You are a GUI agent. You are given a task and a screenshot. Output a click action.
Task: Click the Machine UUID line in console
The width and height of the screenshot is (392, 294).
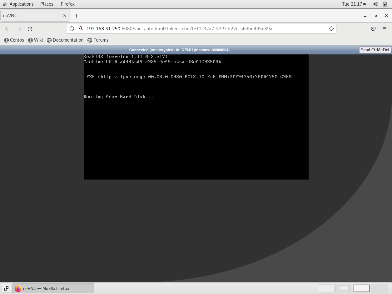tap(152, 62)
